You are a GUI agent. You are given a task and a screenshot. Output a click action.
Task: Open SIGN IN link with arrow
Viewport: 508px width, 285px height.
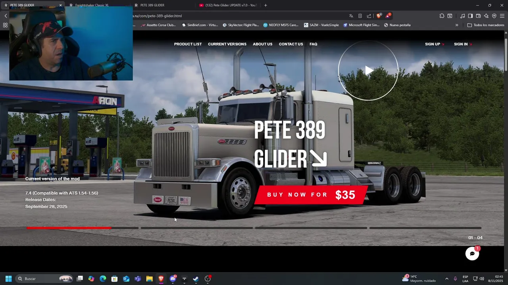463,44
